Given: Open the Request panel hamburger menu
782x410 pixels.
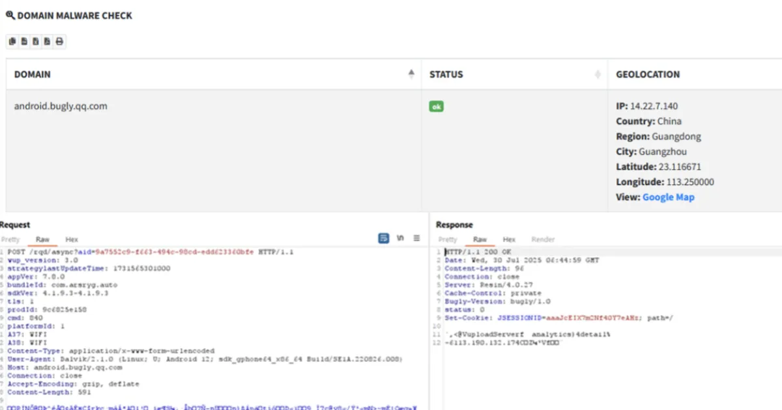Looking at the screenshot, I should pos(416,238).
